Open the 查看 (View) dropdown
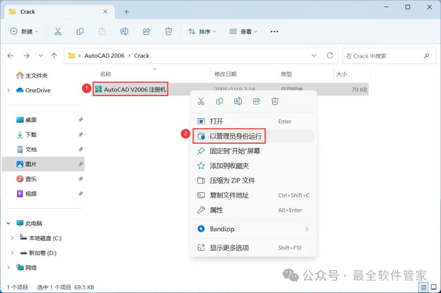Image resolution: width=441 pixels, height=293 pixels. click(243, 31)
